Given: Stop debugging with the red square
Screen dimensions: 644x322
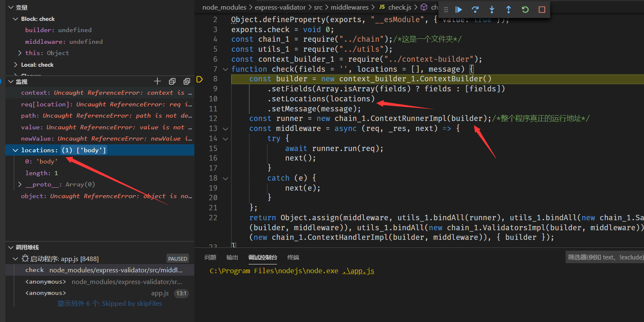Looking at the screenshot, I should pos(542,10).
